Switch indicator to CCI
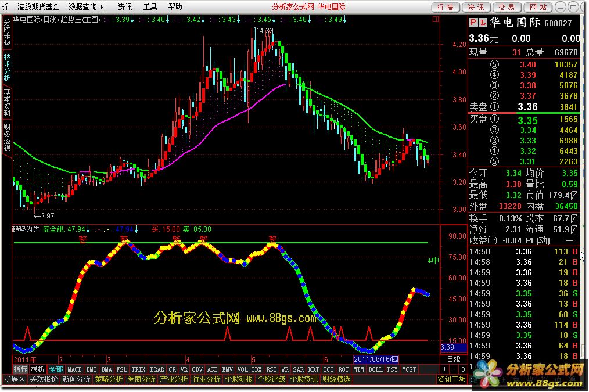589x392 pixels. [328, 369]
